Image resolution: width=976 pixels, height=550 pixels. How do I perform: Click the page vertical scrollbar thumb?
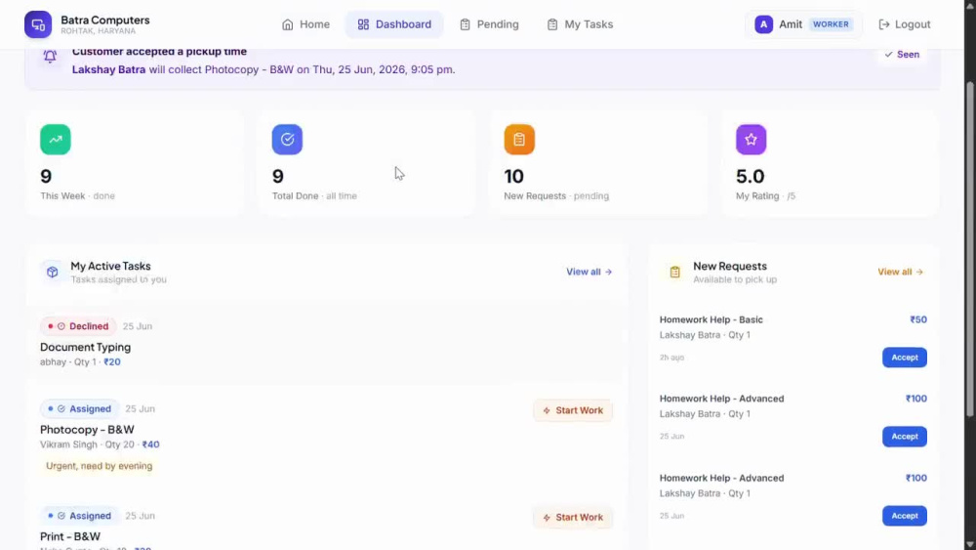click(970, 249)
